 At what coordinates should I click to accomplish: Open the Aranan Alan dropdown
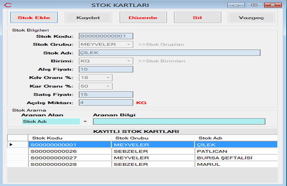point(85,121)
